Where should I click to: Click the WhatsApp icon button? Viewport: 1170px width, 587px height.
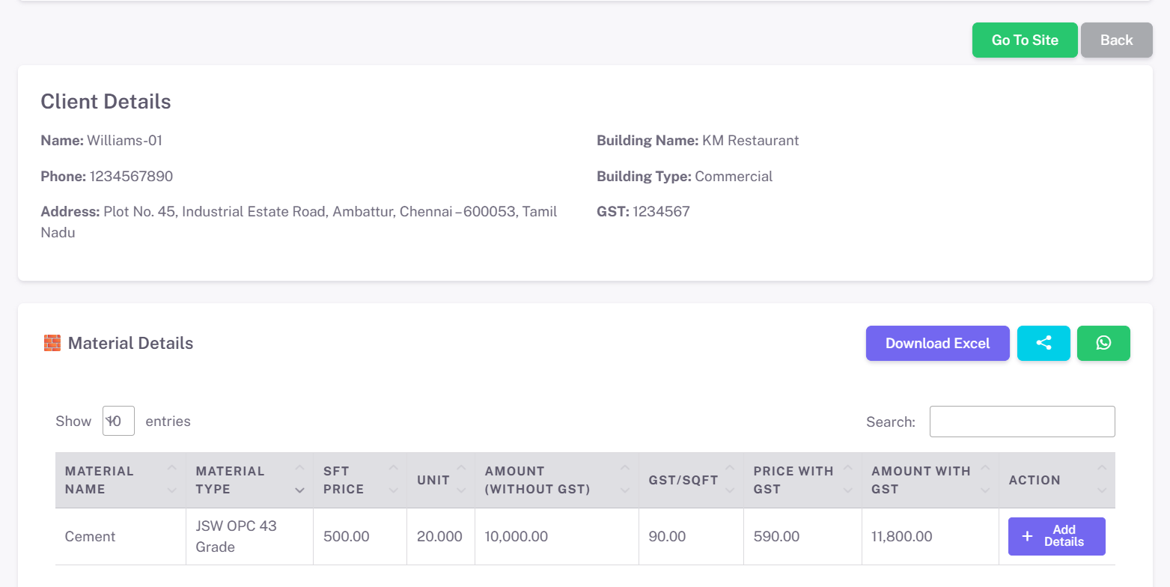(x=1103, y=344)
